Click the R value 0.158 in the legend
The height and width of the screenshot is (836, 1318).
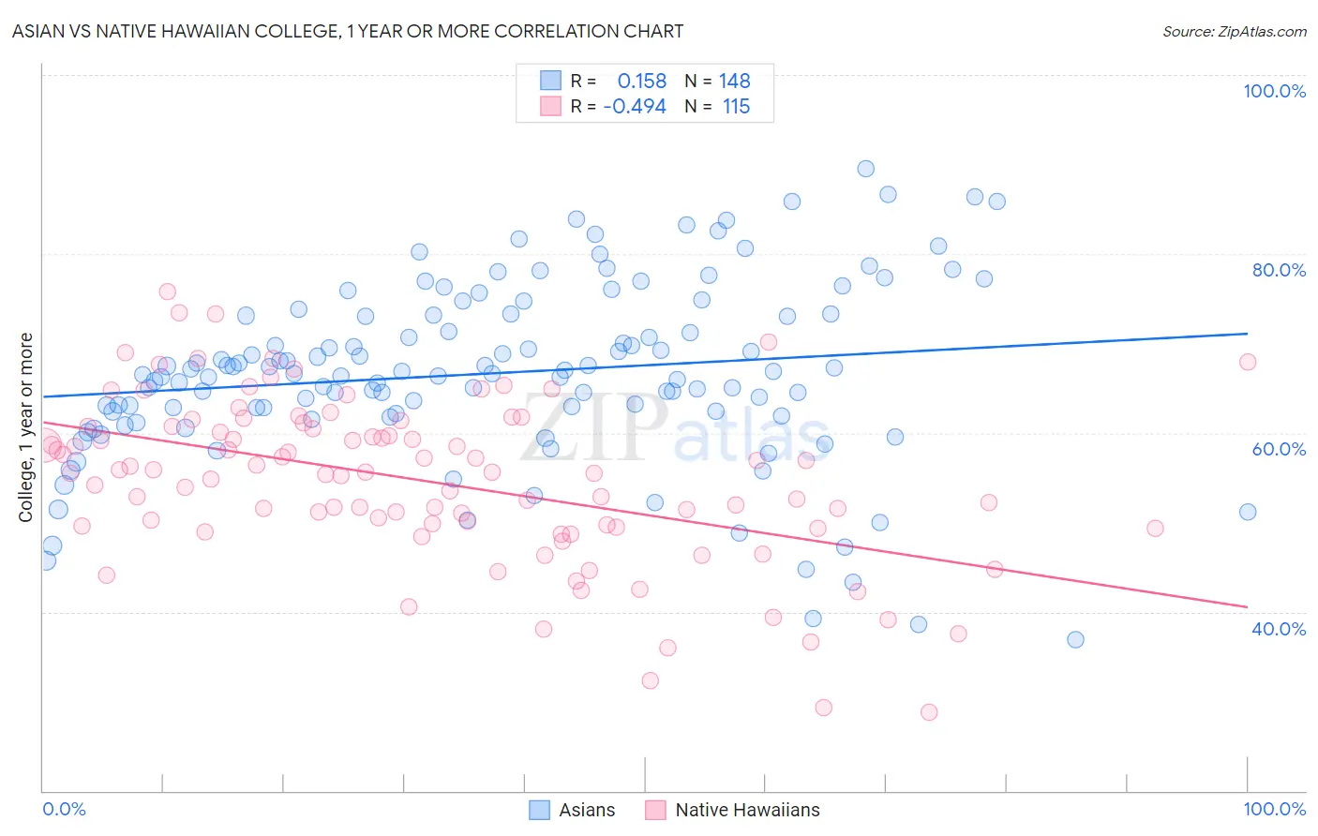[x=641, y=81]
